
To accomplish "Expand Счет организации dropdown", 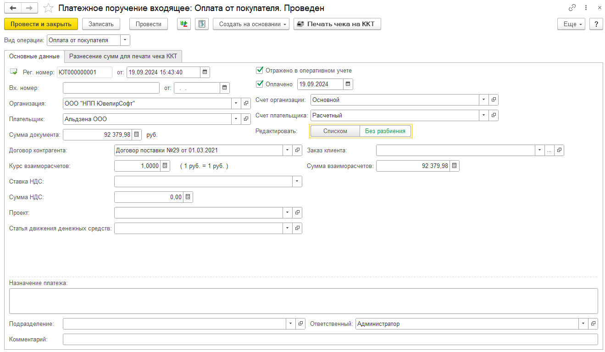I will pyautogui.click(x=484, y=100).
